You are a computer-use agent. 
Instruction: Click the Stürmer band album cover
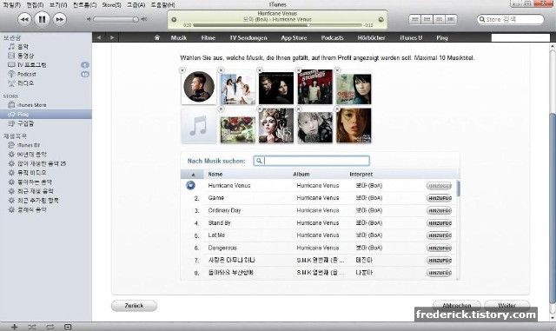(314, 87)
